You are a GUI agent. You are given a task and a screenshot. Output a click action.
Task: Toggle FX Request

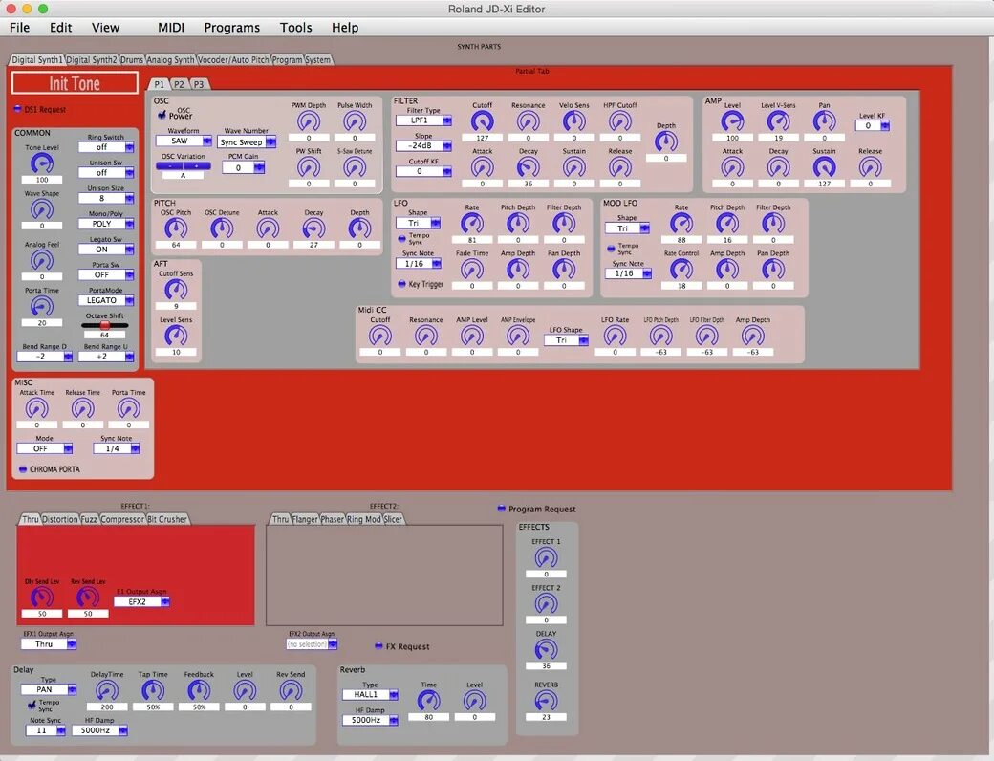(x=379, y=646)
